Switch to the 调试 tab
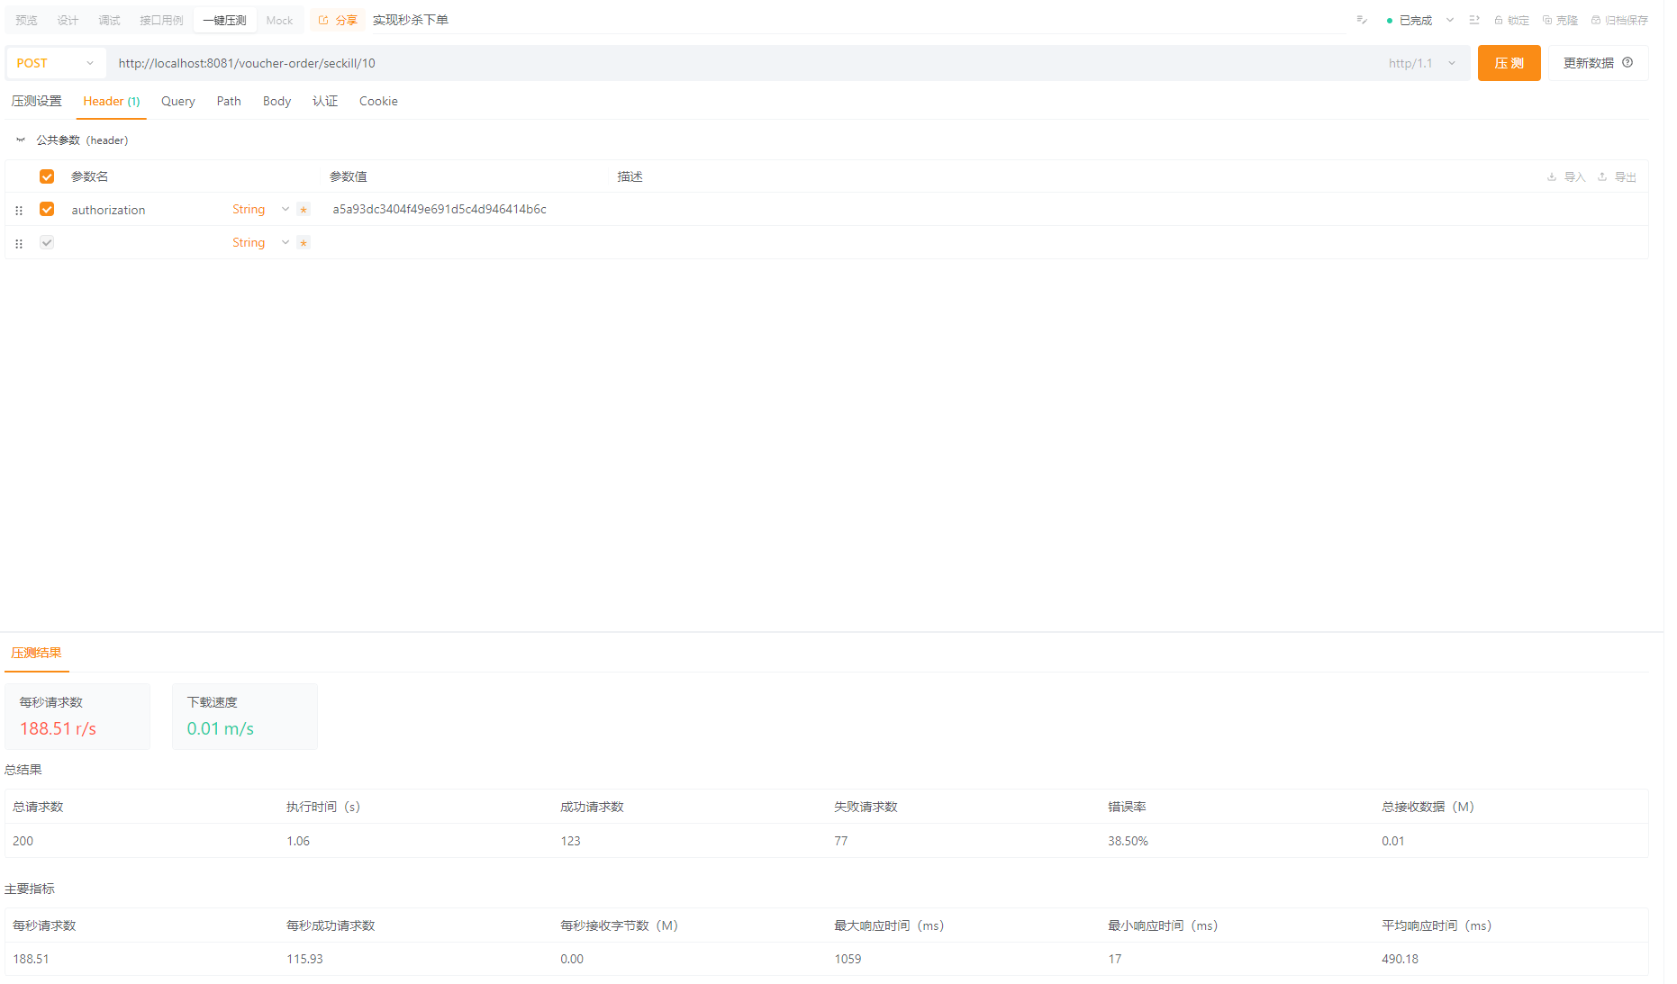The height and width of the screenshot is (984, 1677). pos(109,20)
